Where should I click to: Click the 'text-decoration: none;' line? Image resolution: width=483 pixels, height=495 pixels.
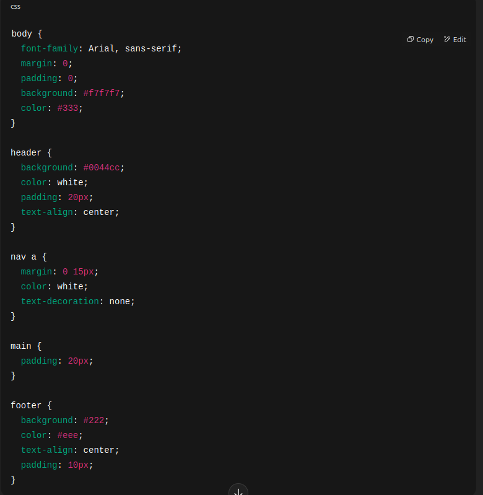pos(77,302)
